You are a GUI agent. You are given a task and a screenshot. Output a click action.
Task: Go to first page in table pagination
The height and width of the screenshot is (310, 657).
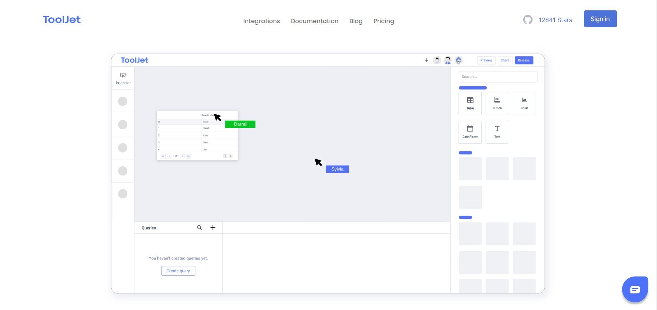tap(163, 156)
